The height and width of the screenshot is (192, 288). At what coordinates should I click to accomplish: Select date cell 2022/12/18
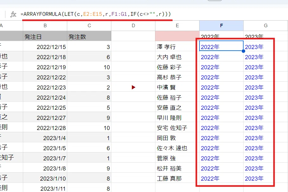pyautogui.click(x=45, y=56)
